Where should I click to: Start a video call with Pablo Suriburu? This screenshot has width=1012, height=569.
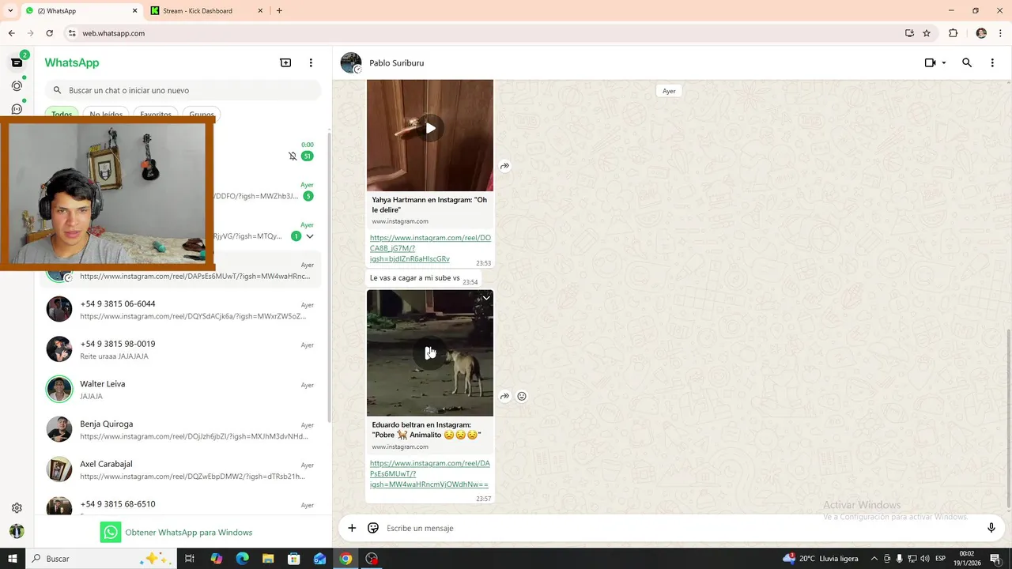click(930, 62)
